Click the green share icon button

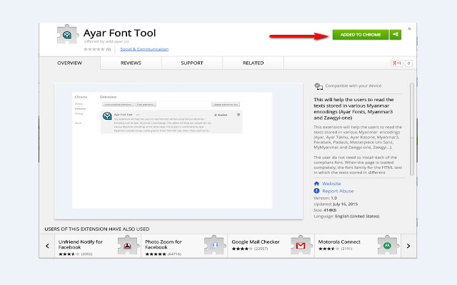coord(396,35)
